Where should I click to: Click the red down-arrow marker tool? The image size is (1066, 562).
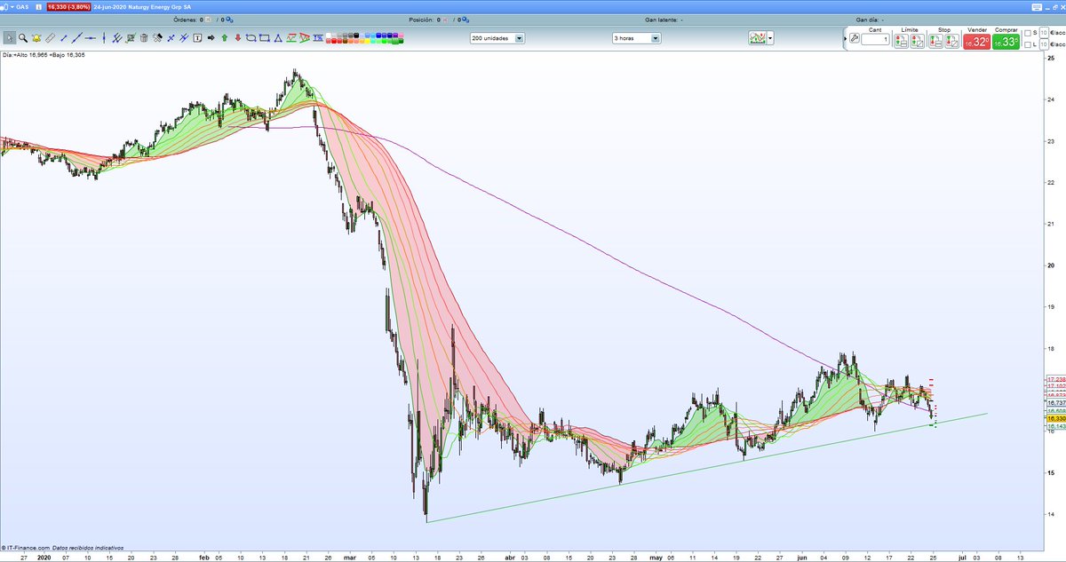237,38
